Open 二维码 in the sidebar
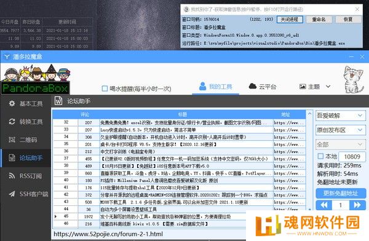The width and height of the screenshot is (369, 241). pos(25,140)
